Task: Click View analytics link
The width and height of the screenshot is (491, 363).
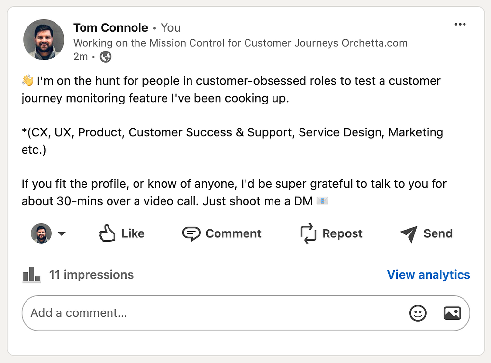Action: click(x=429, y=275)
